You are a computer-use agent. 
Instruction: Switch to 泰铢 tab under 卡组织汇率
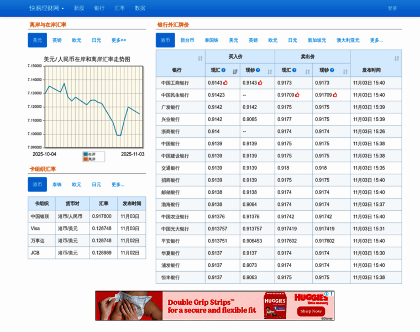point(57,184)
